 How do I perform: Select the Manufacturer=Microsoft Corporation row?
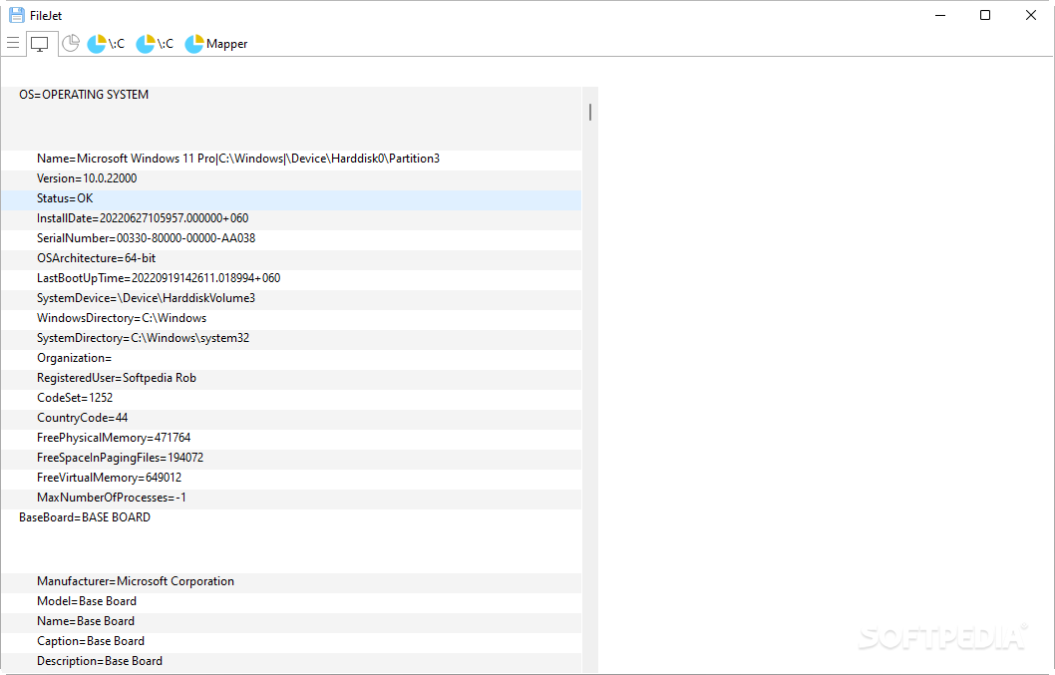[x=291, y=582]
